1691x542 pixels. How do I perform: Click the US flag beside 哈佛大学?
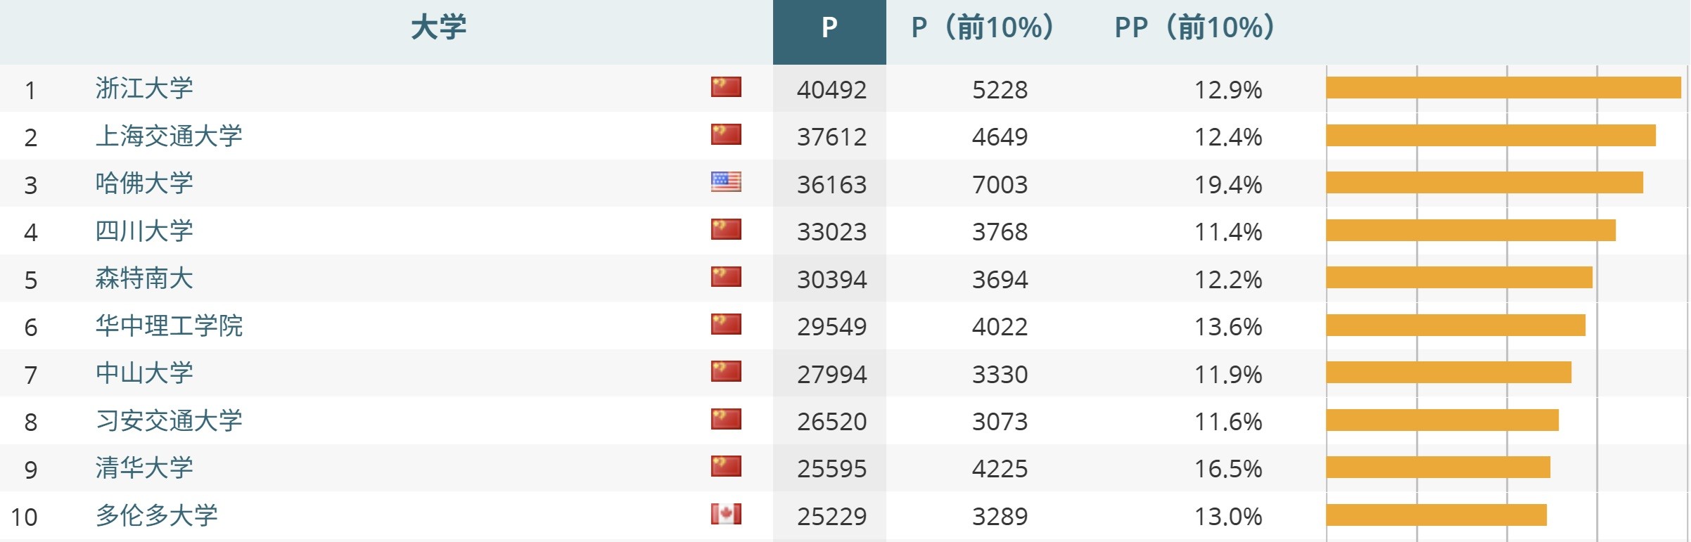click(726, 182)
